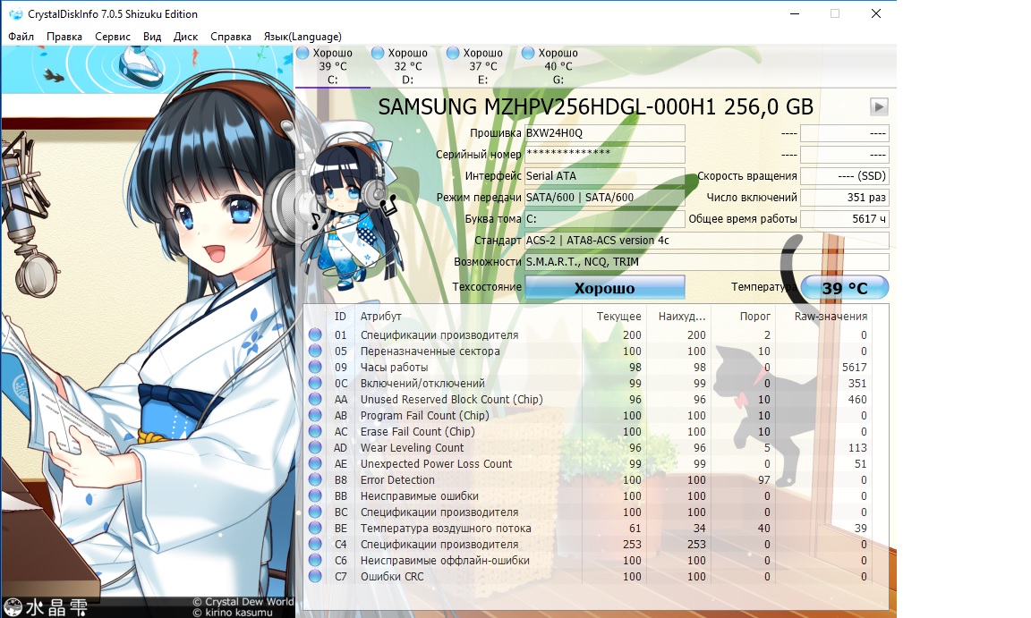Click the Стандарт field ACS-2

tap(707, 241)
